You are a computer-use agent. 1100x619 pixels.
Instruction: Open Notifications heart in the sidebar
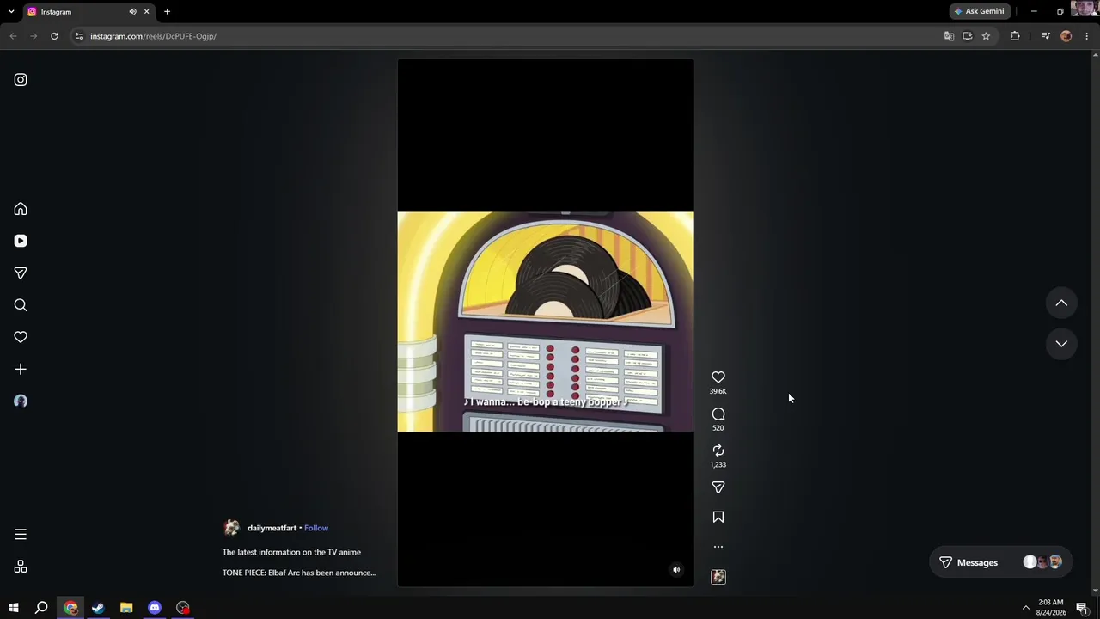click(x=21, y=337)
